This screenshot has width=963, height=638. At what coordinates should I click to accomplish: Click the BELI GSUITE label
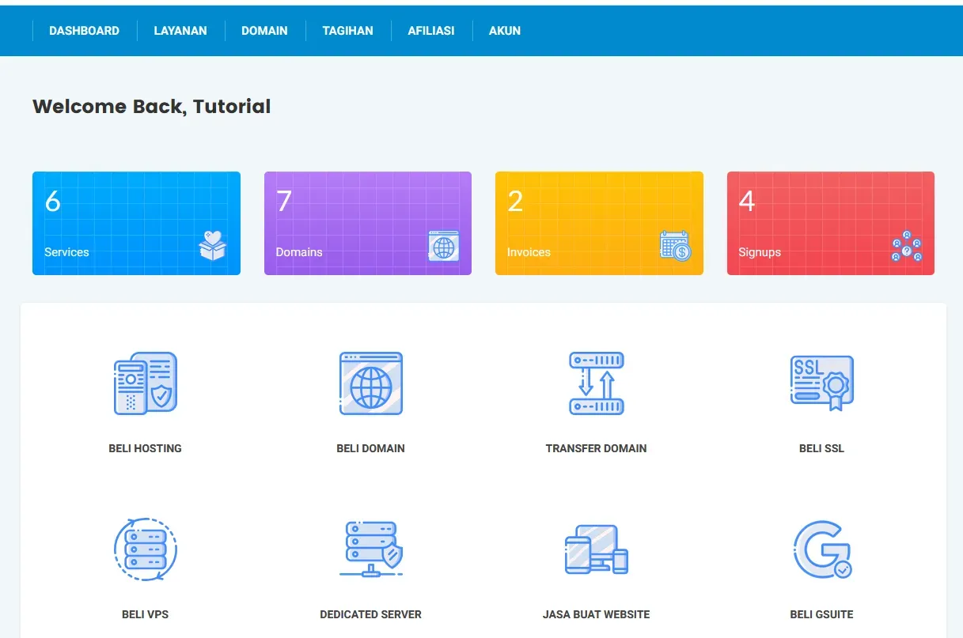(x=822, y=614)
